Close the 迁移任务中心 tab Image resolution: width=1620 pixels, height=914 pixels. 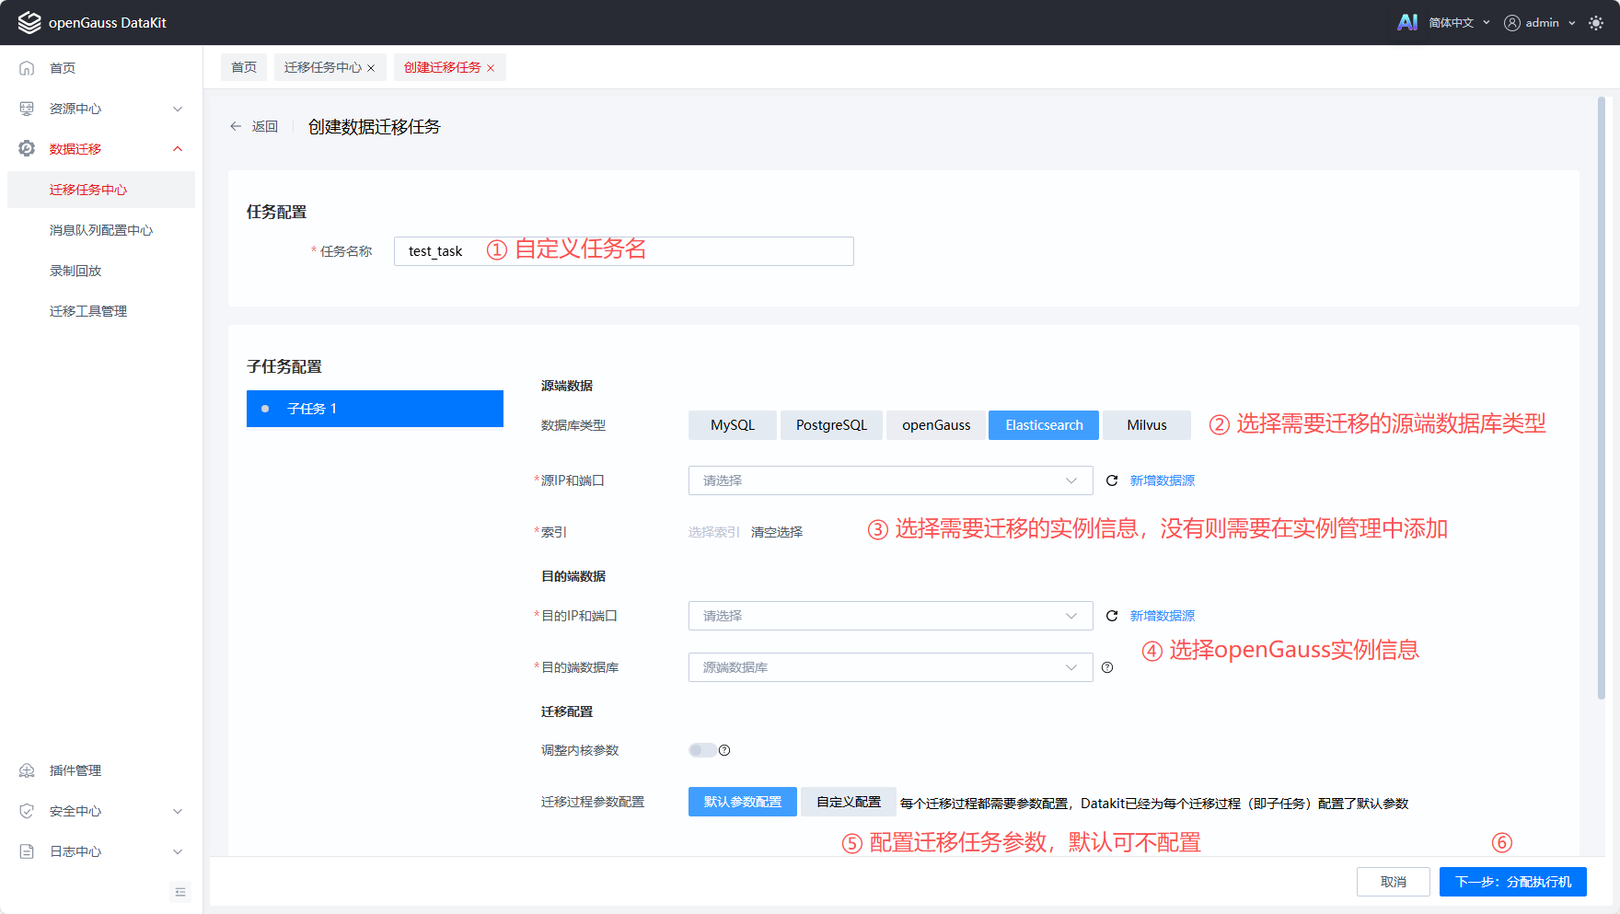(371, 68)
